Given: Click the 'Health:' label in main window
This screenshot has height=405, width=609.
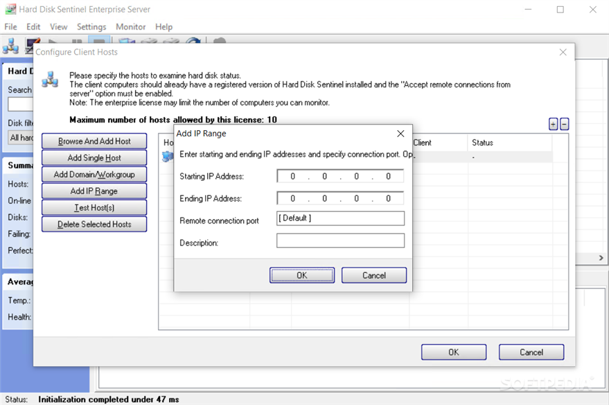Looking at the screenshot, I should (19, 317).
